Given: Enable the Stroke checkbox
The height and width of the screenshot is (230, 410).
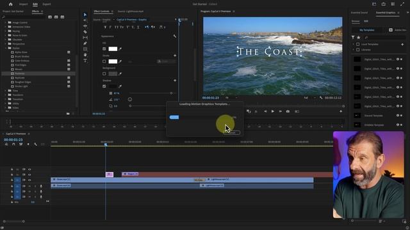Looking at the screenshot, I should coord(104,61).
